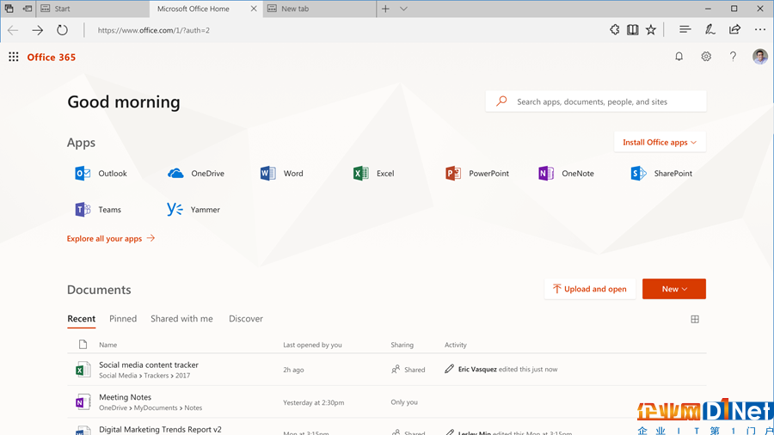Screen dimensions: 774x435
Task: Open the reading view book icon
Action: (x=632, y=29)
